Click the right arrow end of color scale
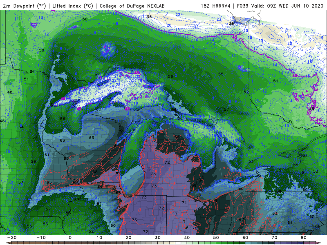327x245 pixels. click(x=319, y=243)
